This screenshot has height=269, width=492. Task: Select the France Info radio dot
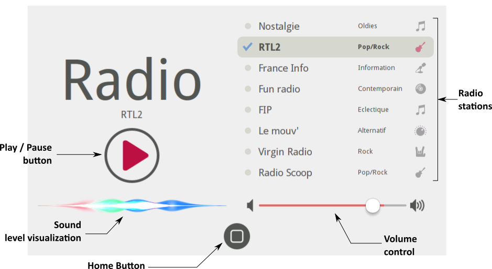pyautogui.click(x=248, y=68)
